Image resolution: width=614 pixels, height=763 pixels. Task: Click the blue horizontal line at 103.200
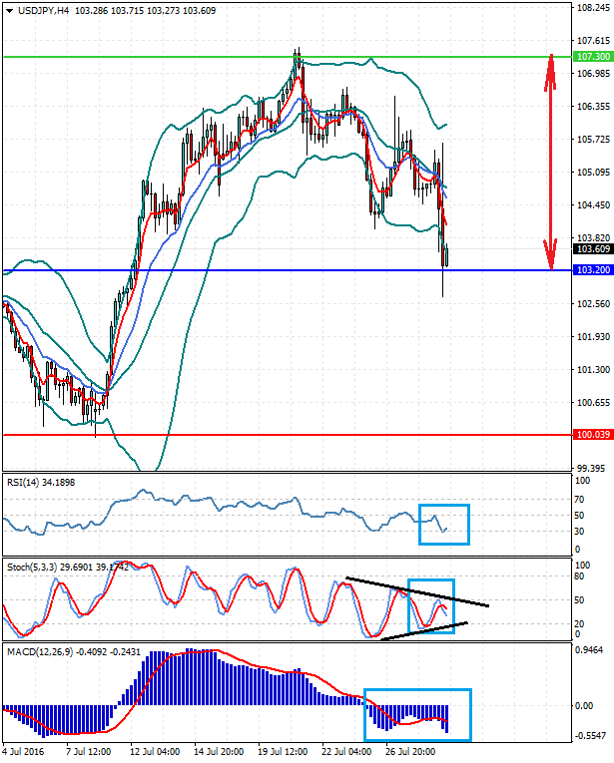[x=250, y=270]
